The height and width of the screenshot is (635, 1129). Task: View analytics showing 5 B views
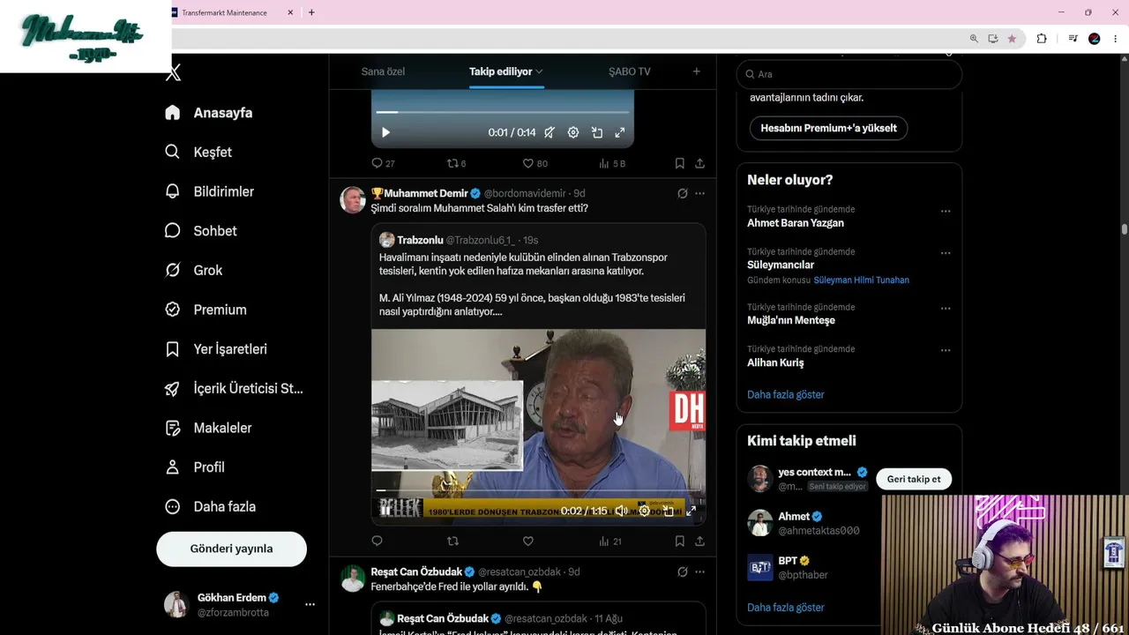(x=612, y=163)
